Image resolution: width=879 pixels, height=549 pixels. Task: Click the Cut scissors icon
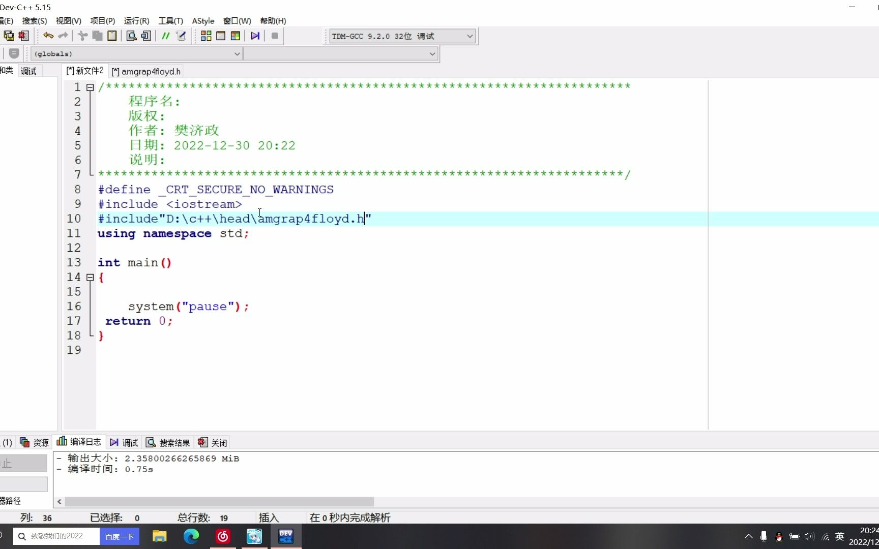coord(82,36)
